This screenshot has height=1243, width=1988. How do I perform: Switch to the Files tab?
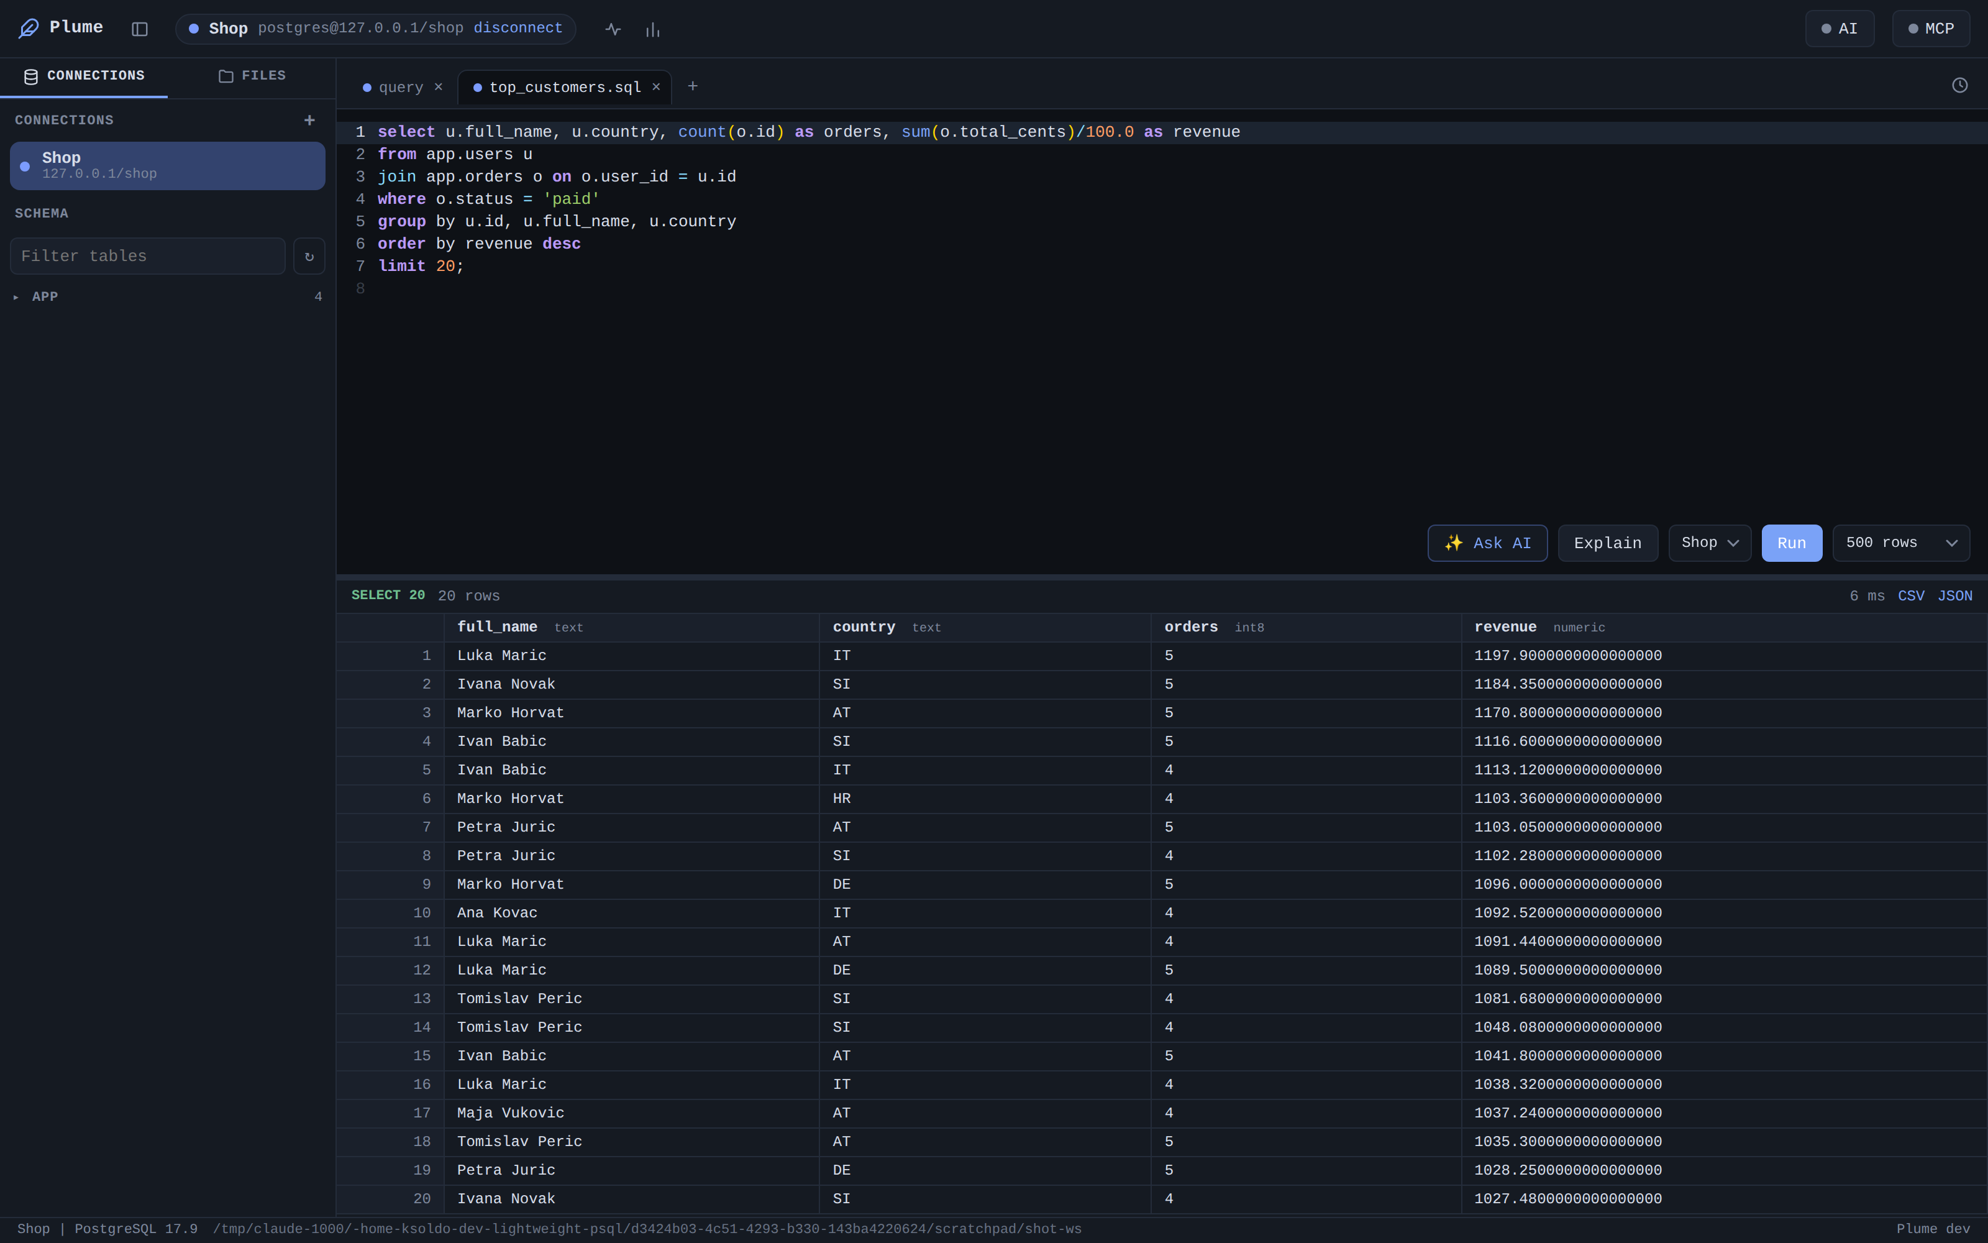(252, 76)
